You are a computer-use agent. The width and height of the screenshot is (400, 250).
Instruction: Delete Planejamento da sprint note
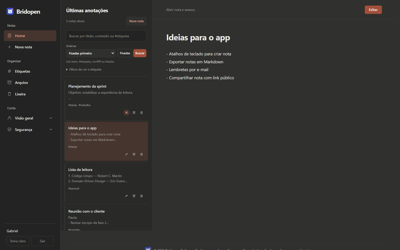pyautogui.click(x=141, y=113)
